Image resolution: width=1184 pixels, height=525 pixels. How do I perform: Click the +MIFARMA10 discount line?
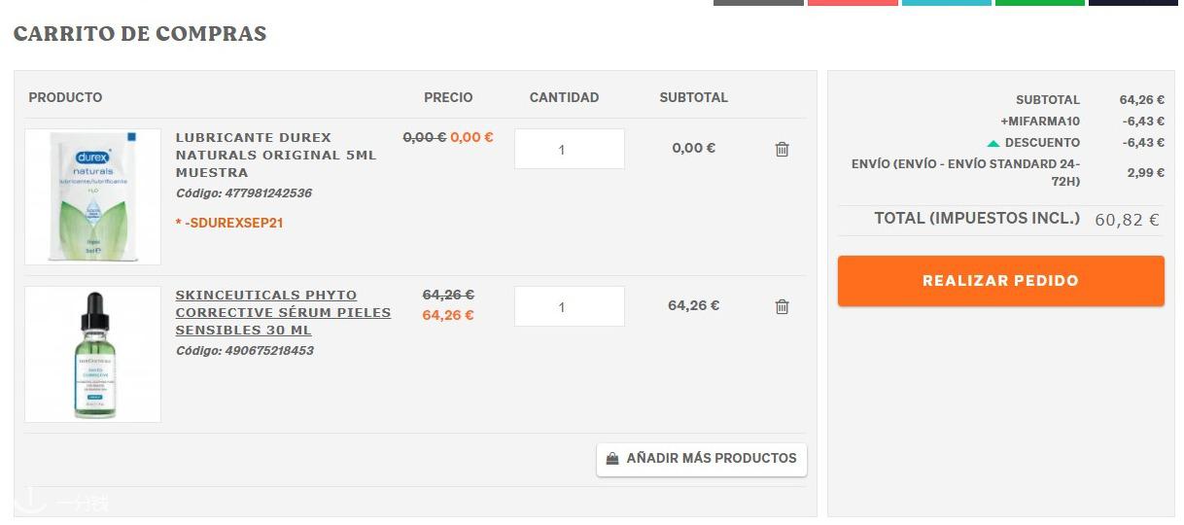1039,122
